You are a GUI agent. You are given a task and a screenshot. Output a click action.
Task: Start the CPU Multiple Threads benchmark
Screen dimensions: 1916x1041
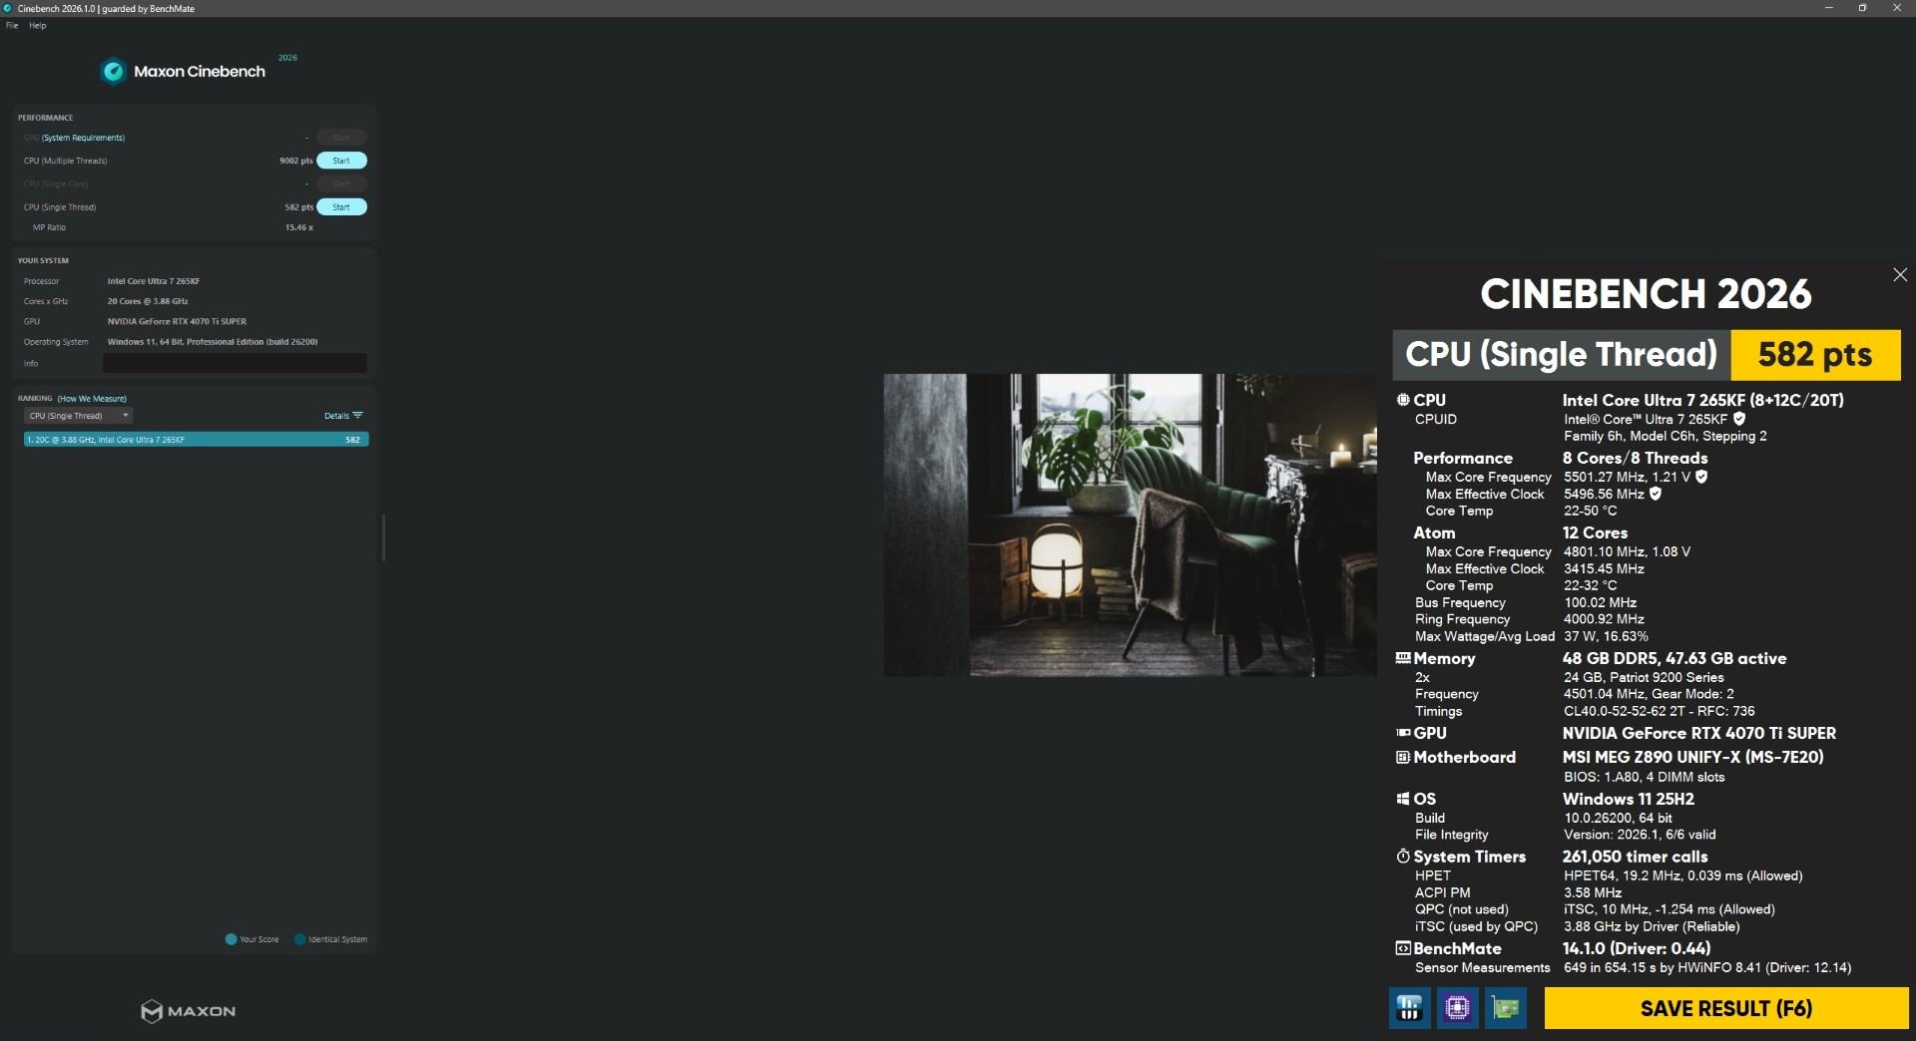click(x=341, y=160)
